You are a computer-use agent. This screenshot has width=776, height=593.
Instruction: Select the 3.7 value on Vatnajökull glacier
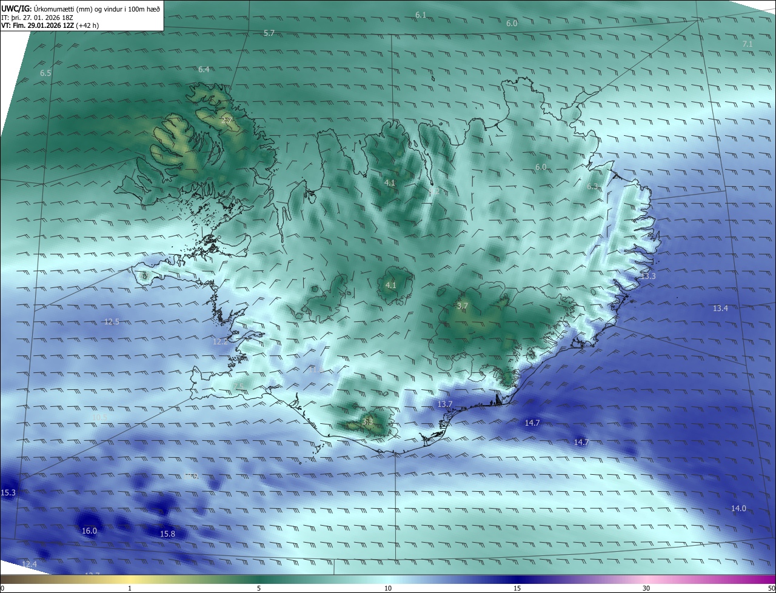point(462,306)
